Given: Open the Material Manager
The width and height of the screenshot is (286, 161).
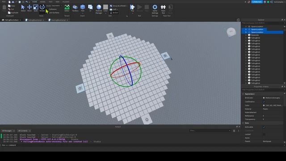Looking at the screenshot, I should tap(99, 9).
